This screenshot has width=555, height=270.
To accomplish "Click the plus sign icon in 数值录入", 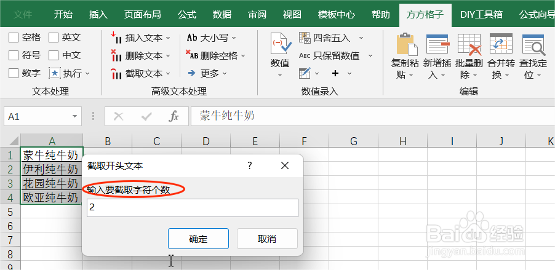I will 335,73.
